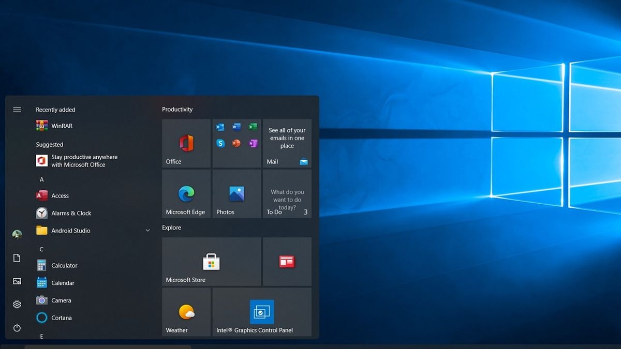Launch the Microsoft Edge tile
This screenshot has height=349, width=621.
tap(186, 194)
